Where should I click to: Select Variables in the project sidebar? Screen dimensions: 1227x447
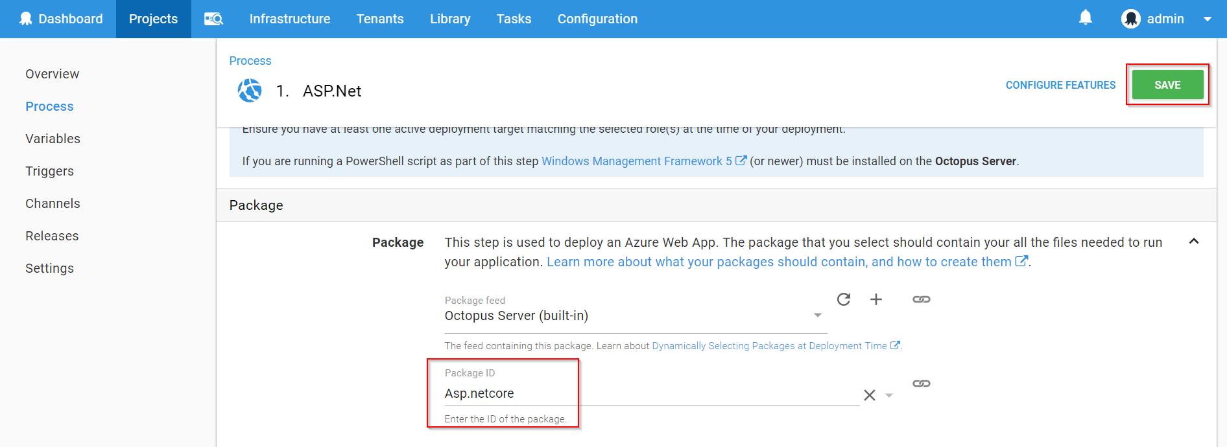[x=53, y=139]
